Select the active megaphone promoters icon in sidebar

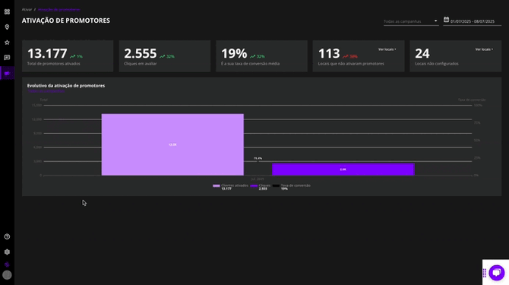point(7,73)
